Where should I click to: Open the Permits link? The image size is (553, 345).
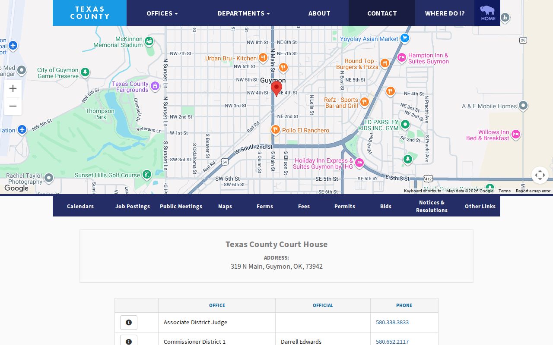pos(345,206)
